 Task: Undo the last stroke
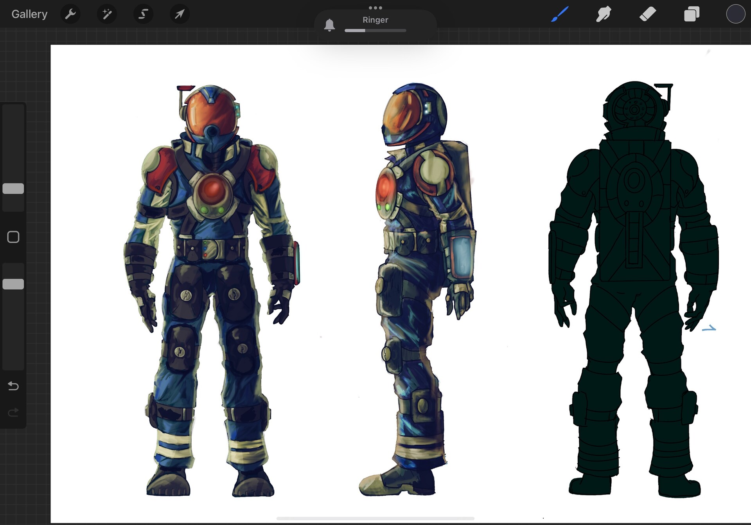tap(13, 386)
